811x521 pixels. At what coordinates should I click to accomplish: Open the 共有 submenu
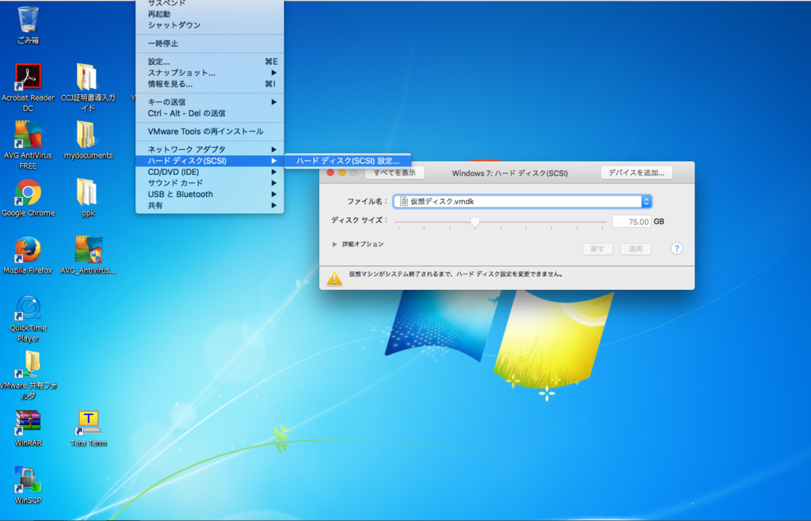coord(209,205)
